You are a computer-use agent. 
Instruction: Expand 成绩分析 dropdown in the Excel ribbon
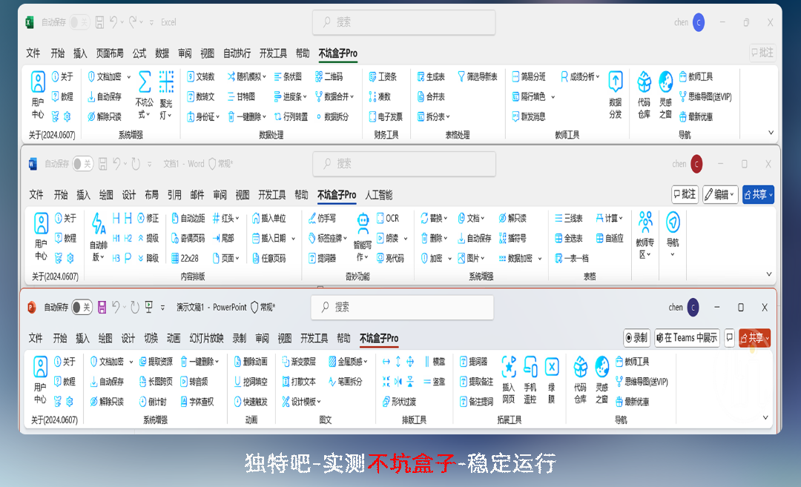pos(582,76)
